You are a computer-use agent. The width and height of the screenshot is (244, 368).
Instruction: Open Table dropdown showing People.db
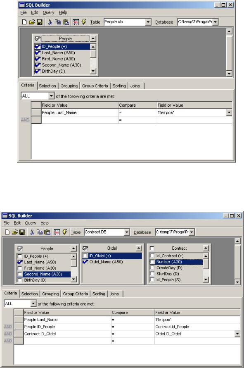148,22
